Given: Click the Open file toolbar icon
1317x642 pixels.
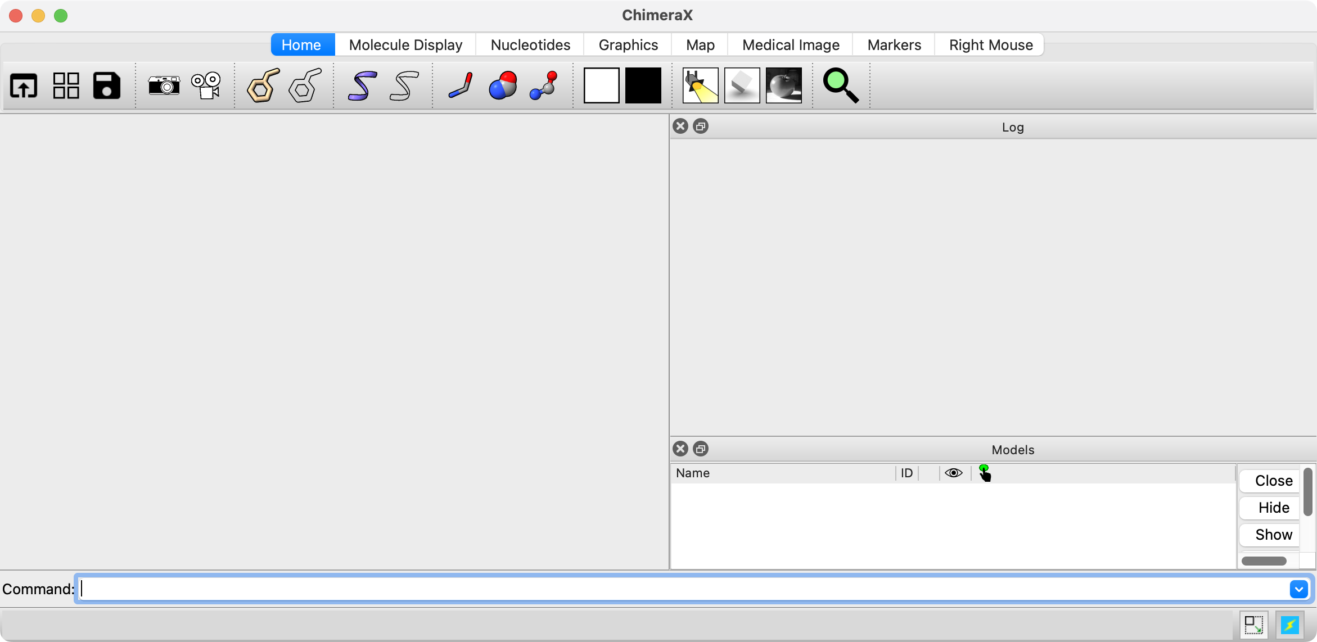Looking at the screenshot, I should [x=24, y=86].
